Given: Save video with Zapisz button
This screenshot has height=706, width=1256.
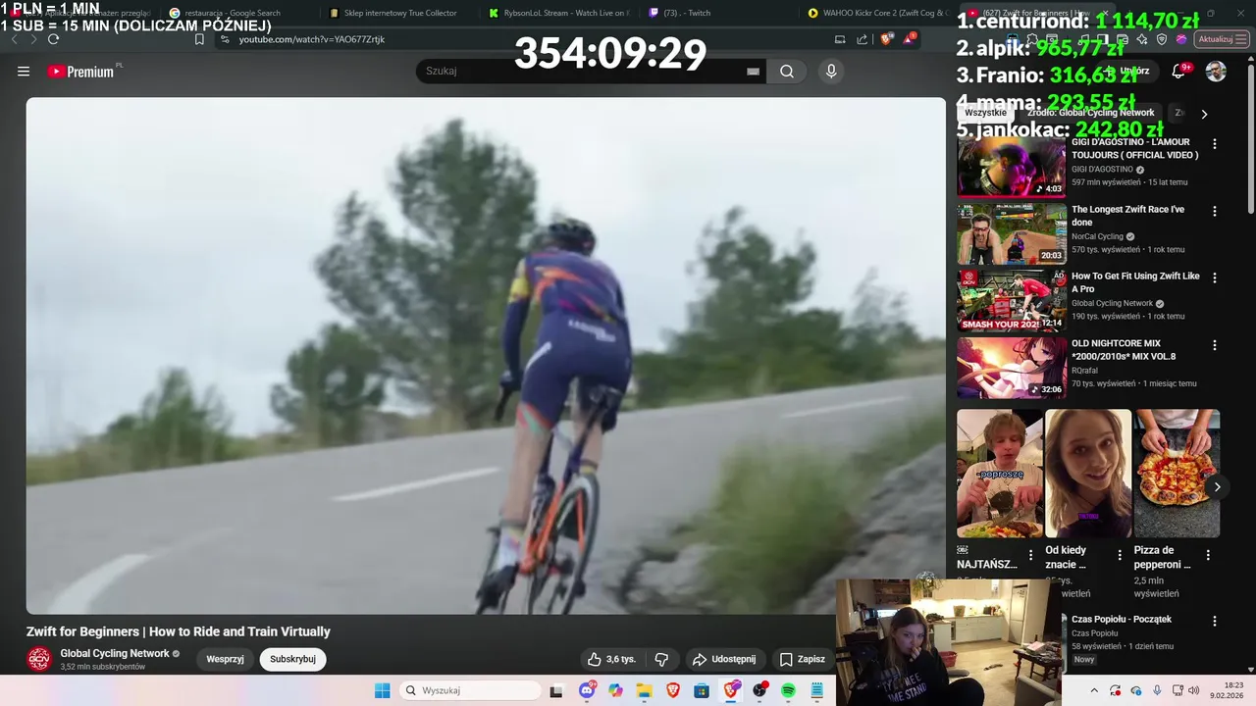Looking at the screenshot, I should coord(802,659).
